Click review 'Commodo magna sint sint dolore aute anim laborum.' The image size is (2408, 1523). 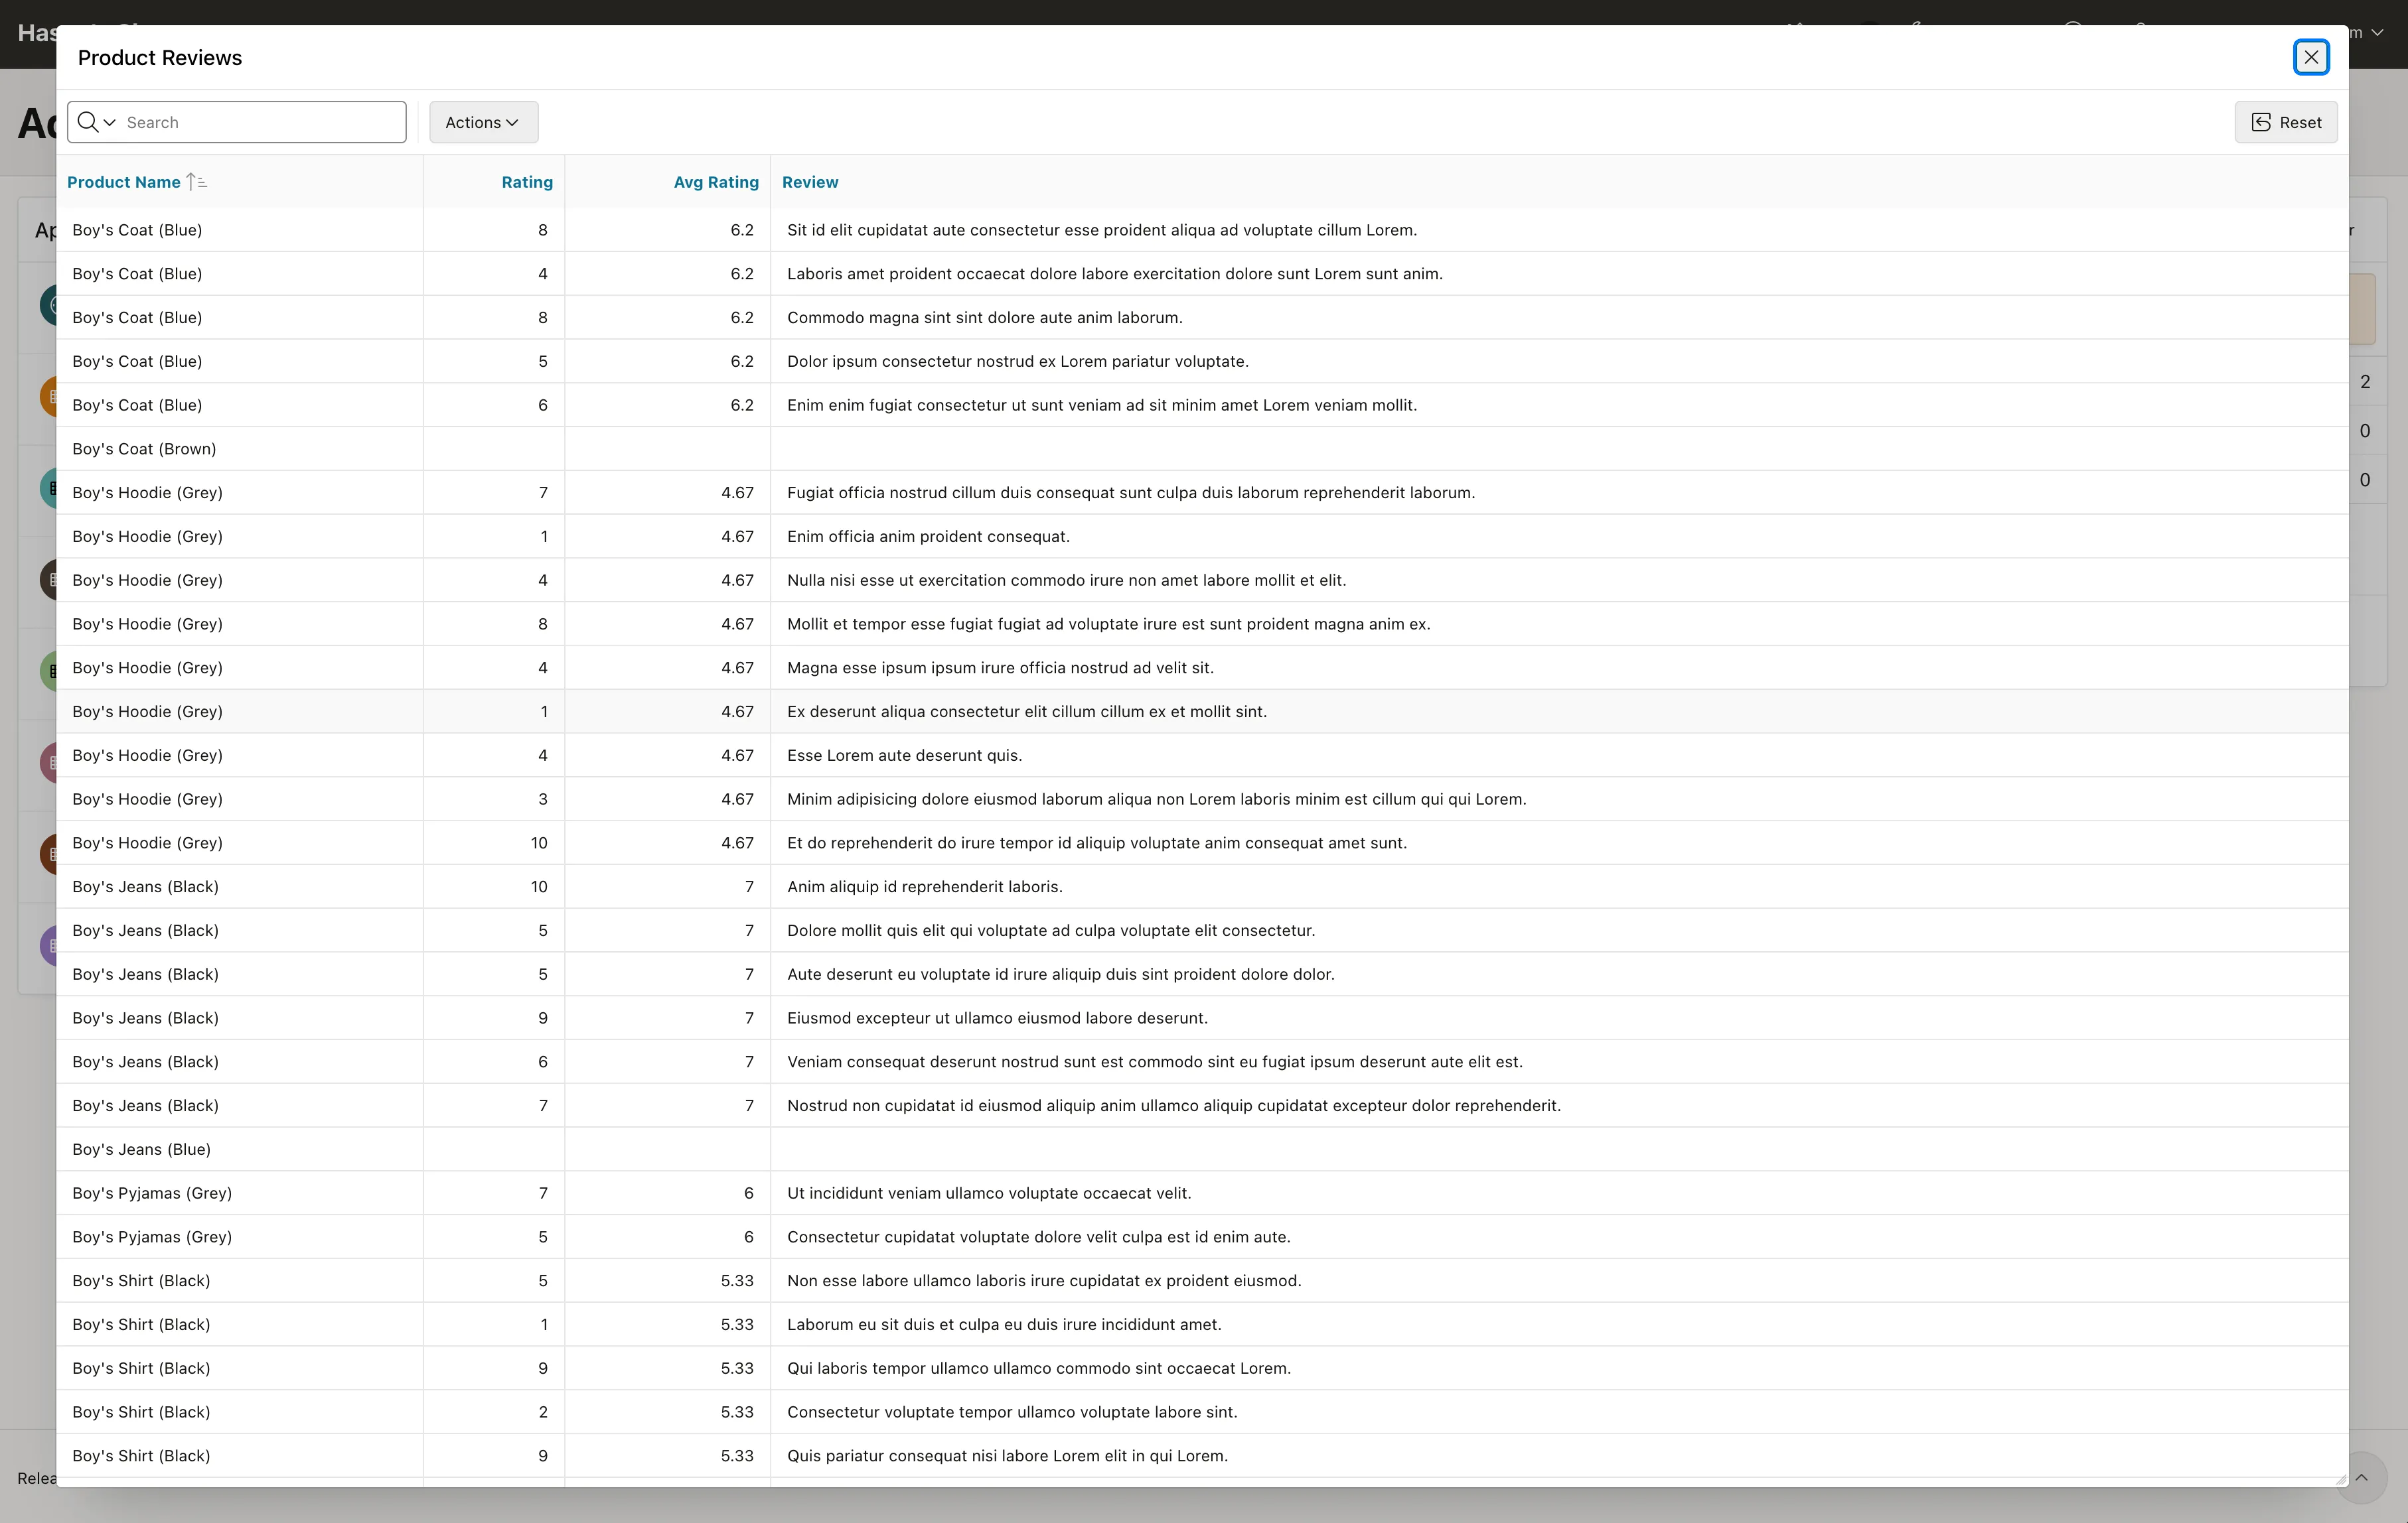point(984,318)
